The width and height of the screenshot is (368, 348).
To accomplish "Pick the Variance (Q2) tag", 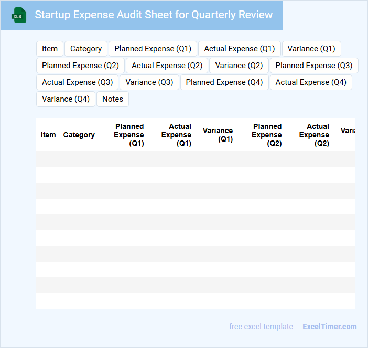I will tap(239, 66).
